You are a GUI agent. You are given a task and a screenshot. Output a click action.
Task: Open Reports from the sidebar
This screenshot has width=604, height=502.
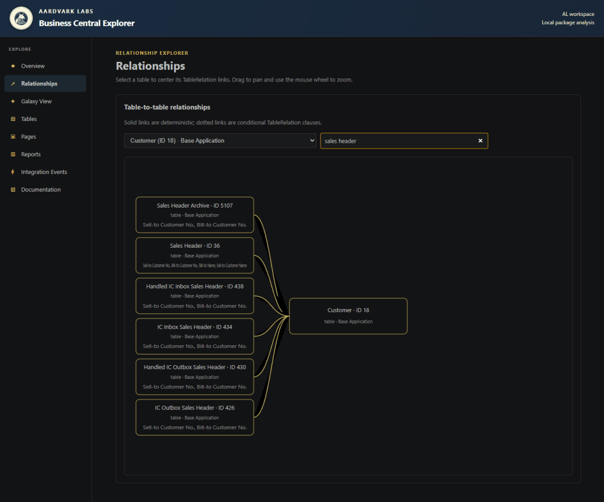pyautogui.click(x=45, y=155)
